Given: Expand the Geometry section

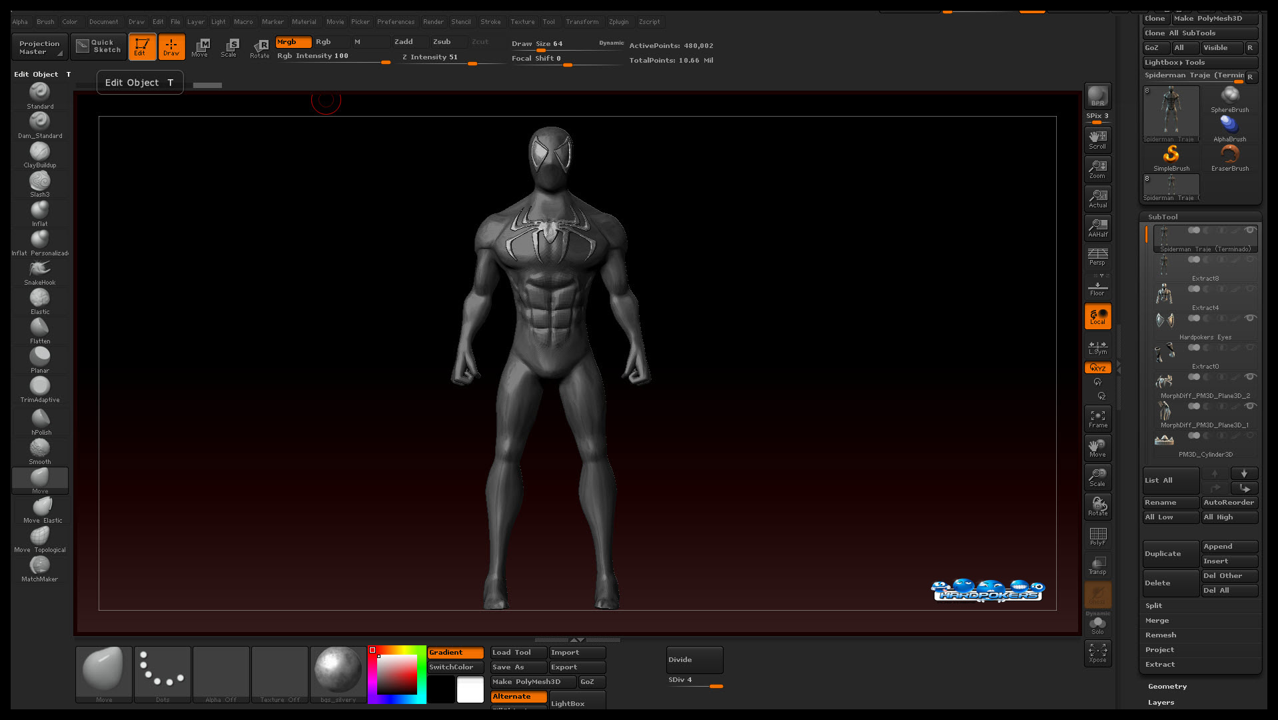Looking at the screenshot, I should coord(1167,686).
